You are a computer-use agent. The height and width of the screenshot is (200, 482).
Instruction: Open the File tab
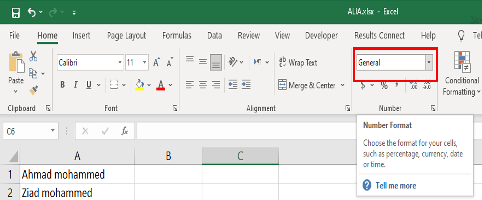tap(14, 35)
